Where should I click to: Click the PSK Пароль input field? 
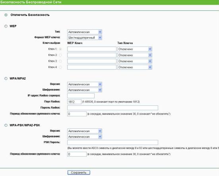pyautogui.click(x=112, y=142)
